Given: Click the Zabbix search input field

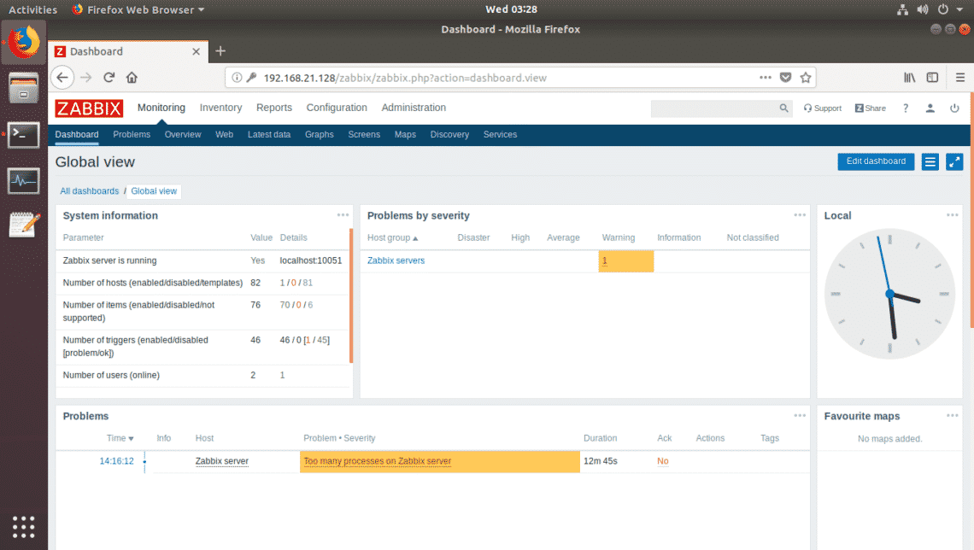Looking at the screenshot, I should pos(713,108).
